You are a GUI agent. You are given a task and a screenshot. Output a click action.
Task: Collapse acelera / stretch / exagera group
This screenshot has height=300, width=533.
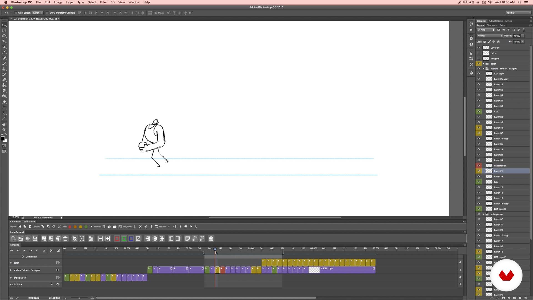pyautogui.click(x=484, y=69)
